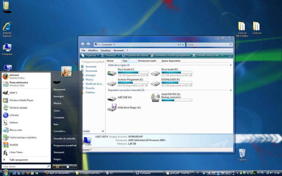Click the Explorer back navigation arrow
Viewport: 282px width, 176px height.
(x=83, y=45)
